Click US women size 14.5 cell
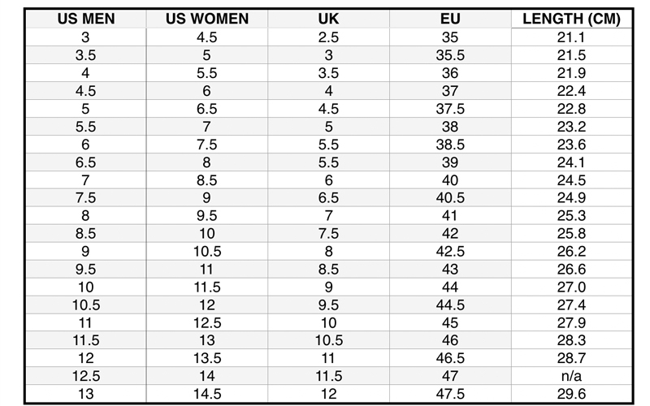Image resolution: width=650 pixels, height=406 pixels. click(207, 394)
